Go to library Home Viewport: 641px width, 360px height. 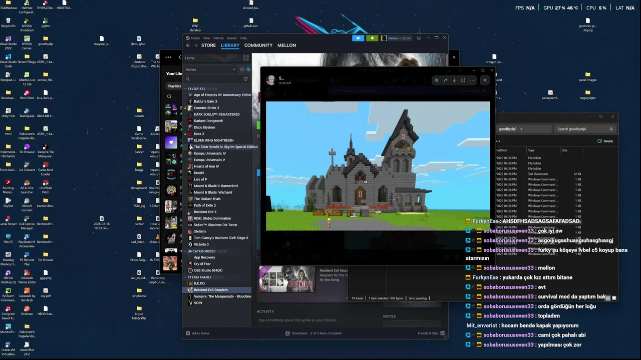[212, 58]
